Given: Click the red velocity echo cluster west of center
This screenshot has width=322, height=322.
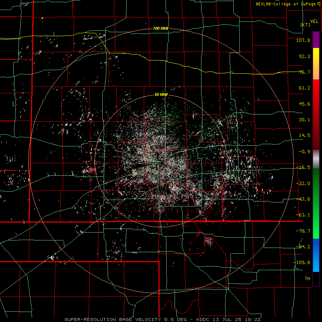Looking at the screenshot, I should click(90, 170).
